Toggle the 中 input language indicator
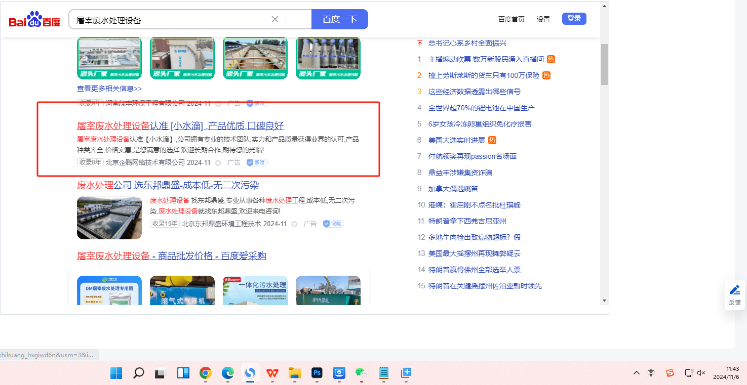The image size is (747, 385). coord(651,373)
